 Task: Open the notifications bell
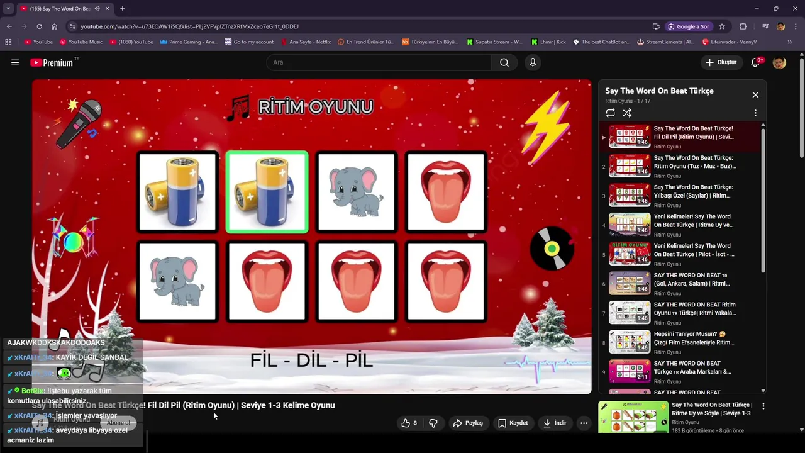pyautogui.click(x=756, y=62)
